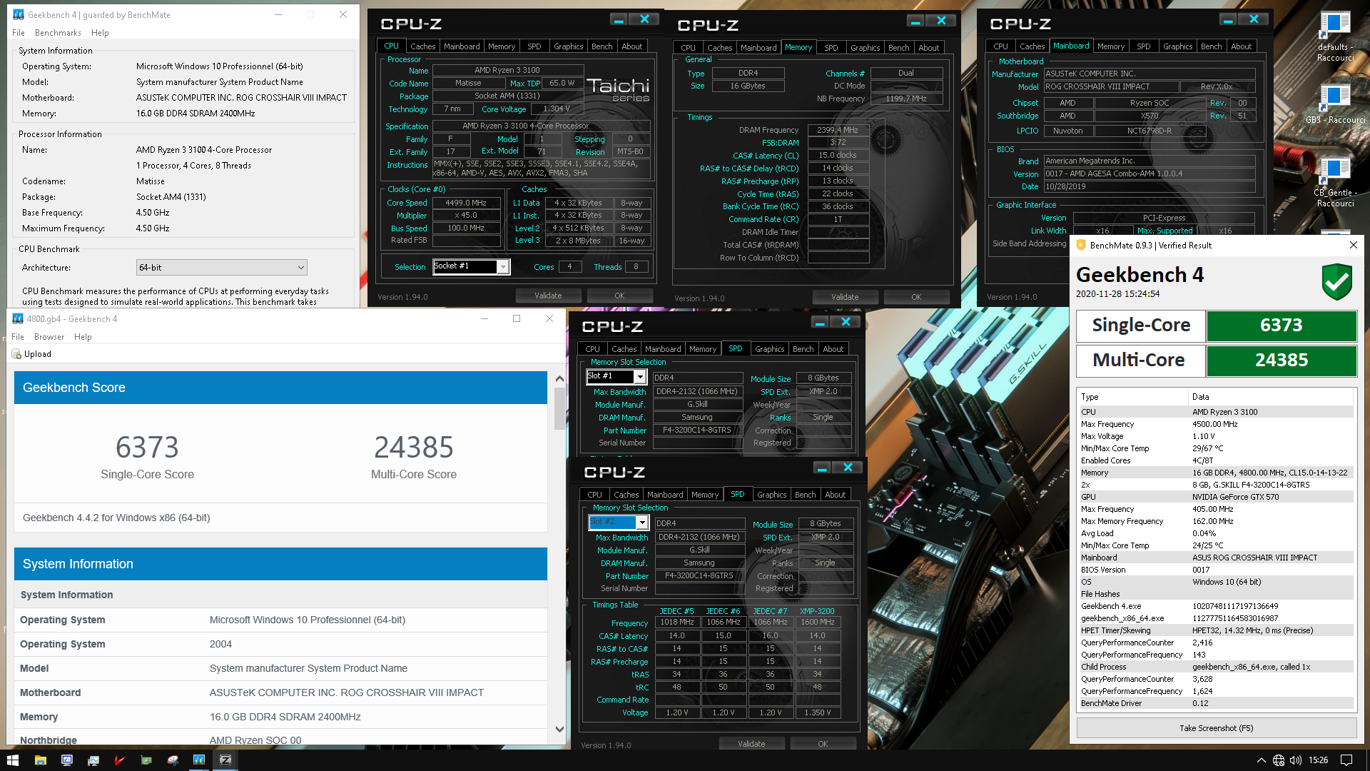1370x771 pixels.
Task: Click Validate in the CPU-Z window showing SPD Slot #2
Action: coord(751,744)
